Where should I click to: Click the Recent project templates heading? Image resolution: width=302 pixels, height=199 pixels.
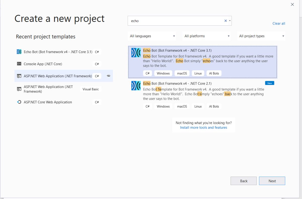(46, 36)
